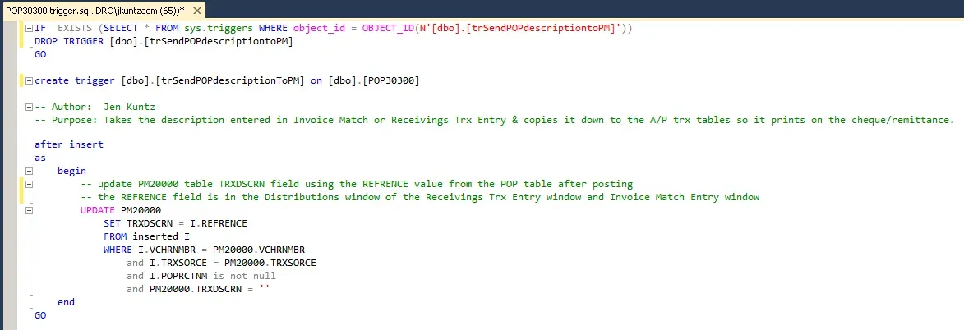The image size is (964, 330).
Task: Click the GO below DROP TRIGGER
Action: pyautogui.click(x=40, y=54)
